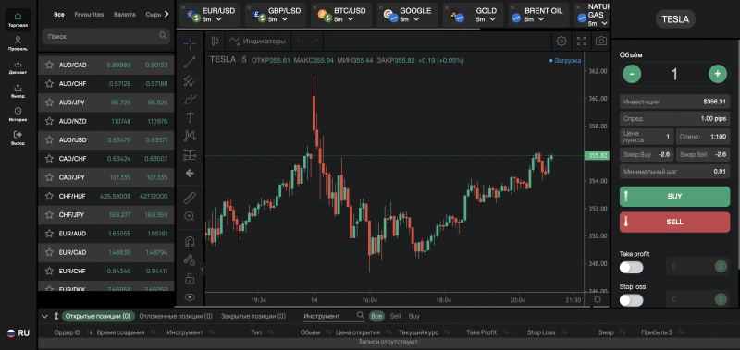Click the green BUY button

click(x=675, y=197)
